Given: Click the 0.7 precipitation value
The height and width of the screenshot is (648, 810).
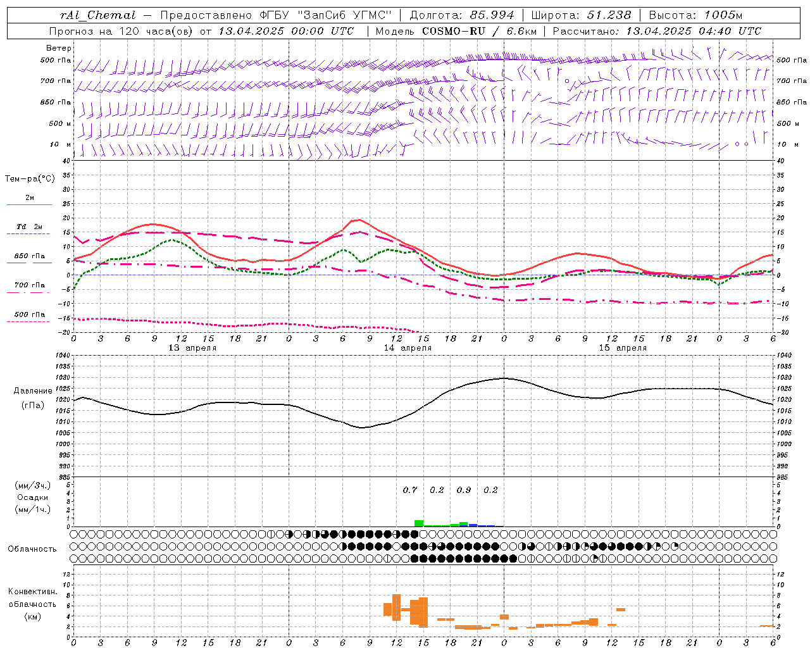Looking at the screenshot, I should coord(410,490).
